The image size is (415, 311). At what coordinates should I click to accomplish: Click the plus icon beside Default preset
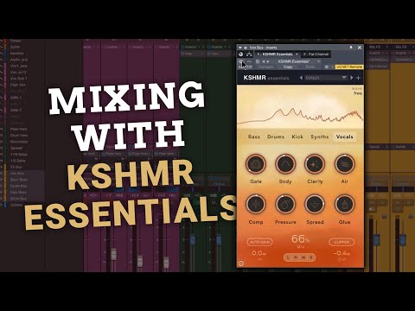[x=358, y=78]
